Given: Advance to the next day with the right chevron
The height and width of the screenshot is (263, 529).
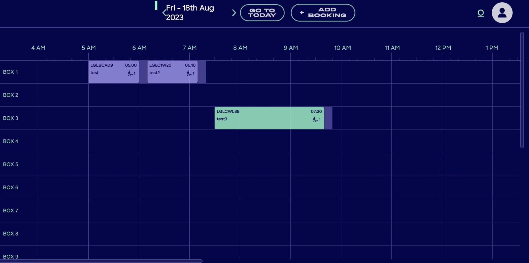Looking at the screenshot, I should click(234, 13).
